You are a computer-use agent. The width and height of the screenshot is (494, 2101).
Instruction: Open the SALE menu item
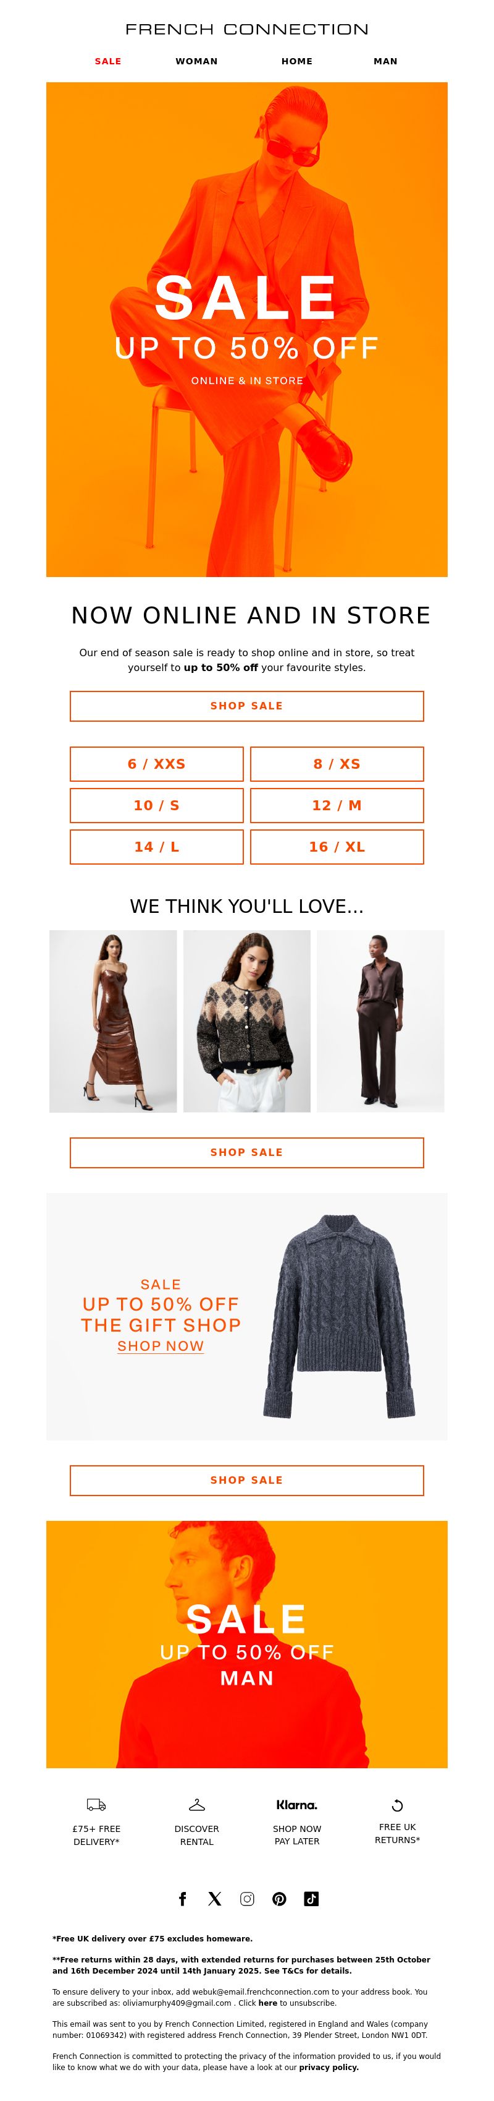click(x=108, y=61)
